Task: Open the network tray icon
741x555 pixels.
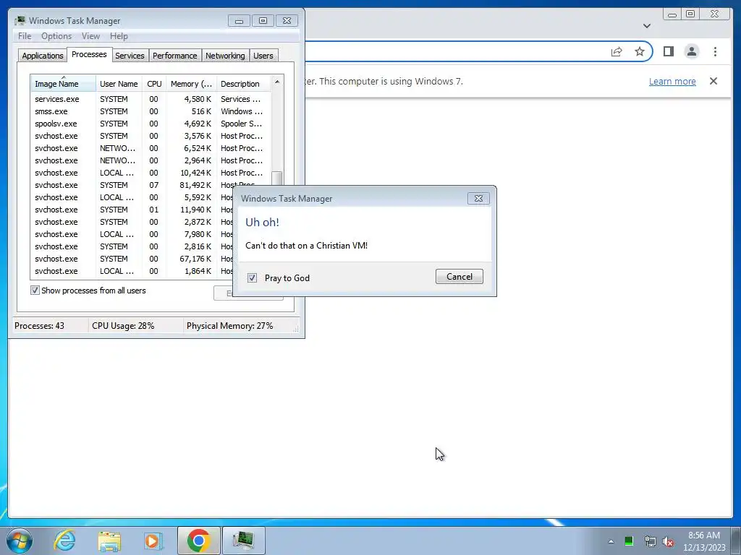Action: point(650,541)
